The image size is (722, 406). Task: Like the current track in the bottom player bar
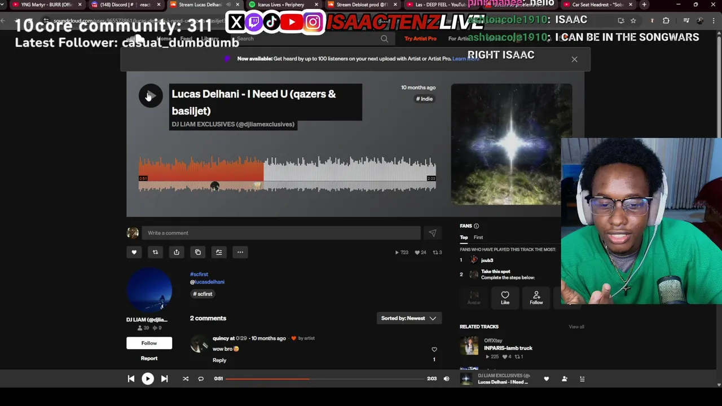click(546, 379)
